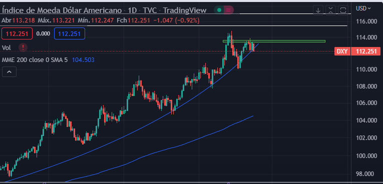Viewport: 383px width, 184px height.
Task: Click the pink approximate-sign data icon
Action: [228, 10]
